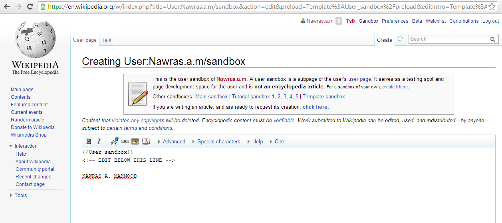Image resolution: width=502 pixels, height=223 pixels.
Task: Open the 'verifiable' link
Action: 284,120
